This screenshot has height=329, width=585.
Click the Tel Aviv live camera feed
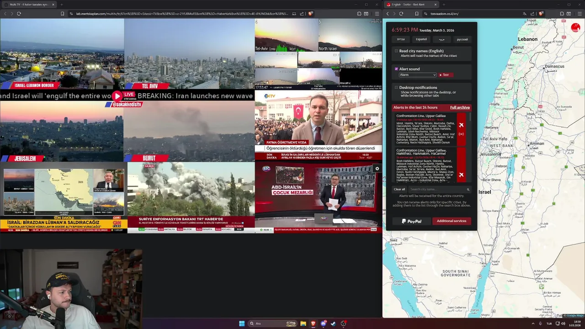click(x=189, y=54)
